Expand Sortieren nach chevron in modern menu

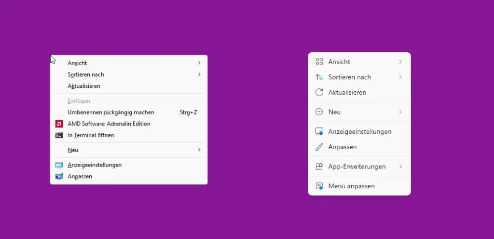tap(400, 77)
